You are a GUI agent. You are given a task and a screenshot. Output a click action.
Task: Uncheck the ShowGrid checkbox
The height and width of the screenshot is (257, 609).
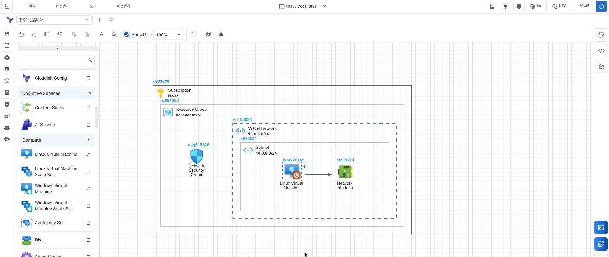coord(127,35)
